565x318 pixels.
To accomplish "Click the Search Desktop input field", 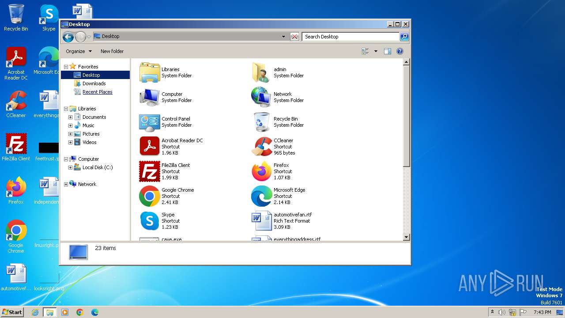I will point(351,37).
